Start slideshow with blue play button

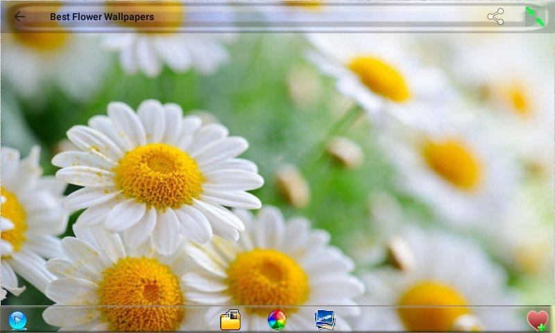(17, 321)
